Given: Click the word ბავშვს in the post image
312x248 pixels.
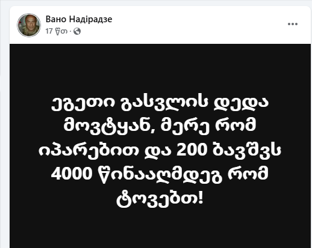Looking at the screenshot, I should click(247, 151).
